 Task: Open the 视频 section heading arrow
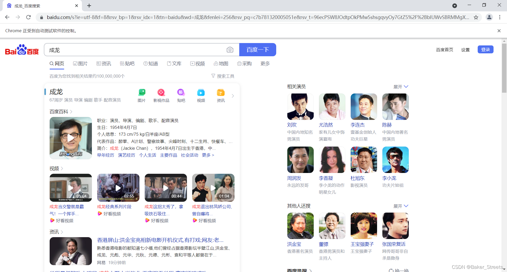[x=62, y=168]
